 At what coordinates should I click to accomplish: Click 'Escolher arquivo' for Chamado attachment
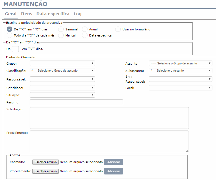pyautogui.click(x=45, y=162)
